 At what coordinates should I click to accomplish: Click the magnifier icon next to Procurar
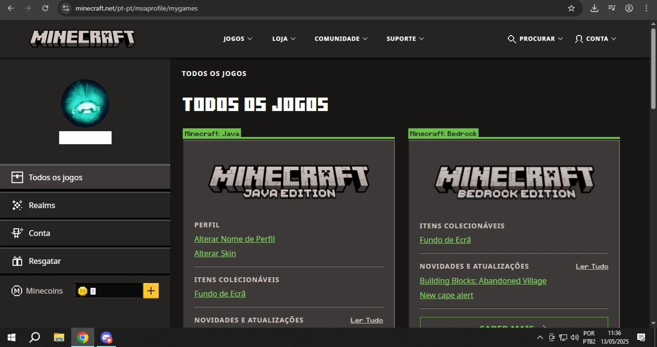(512, 39)
